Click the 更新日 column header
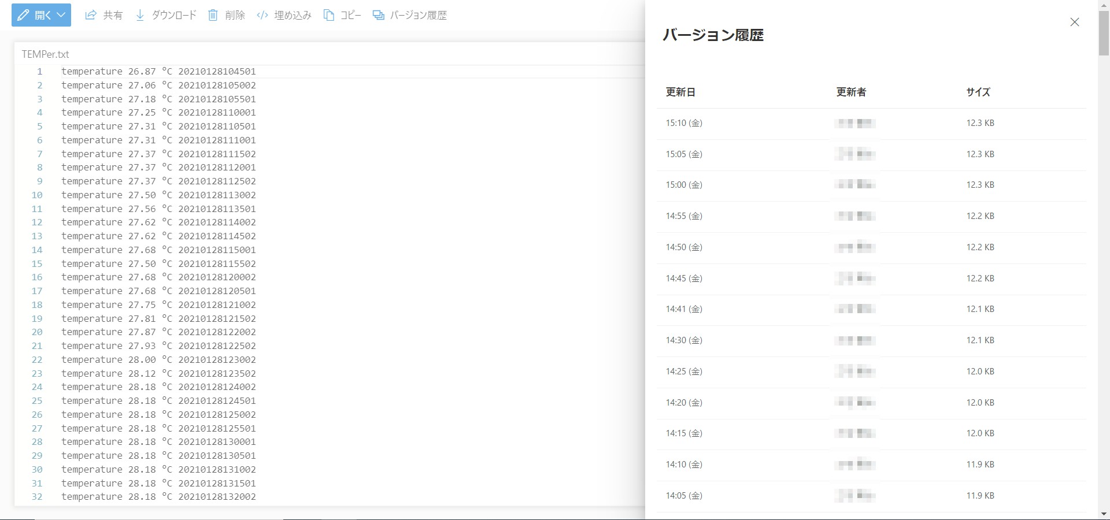 680,92
